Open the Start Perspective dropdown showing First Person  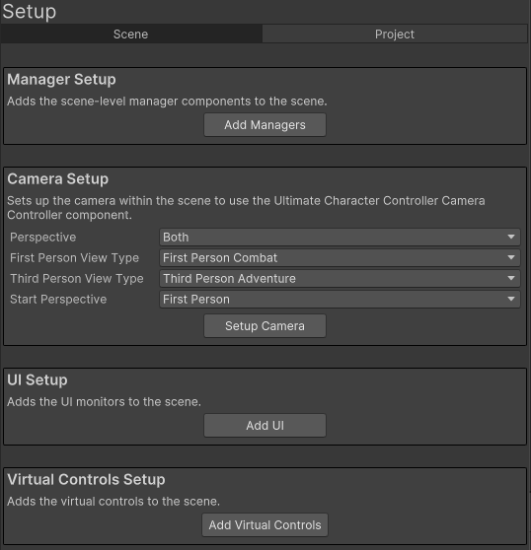[x=340, y=300]
